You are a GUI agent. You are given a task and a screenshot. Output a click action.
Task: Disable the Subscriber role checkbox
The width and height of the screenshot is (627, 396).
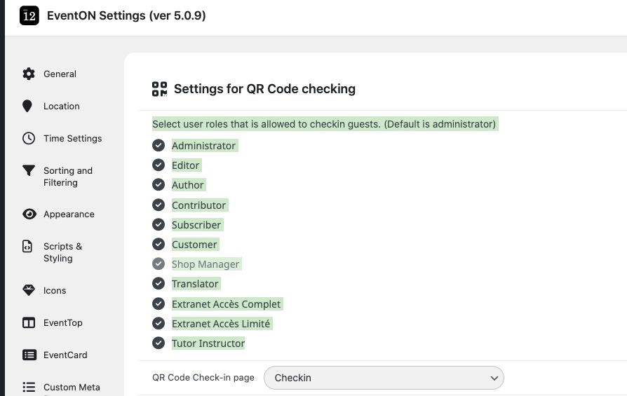pyautogui.click(x=159, y=224)
